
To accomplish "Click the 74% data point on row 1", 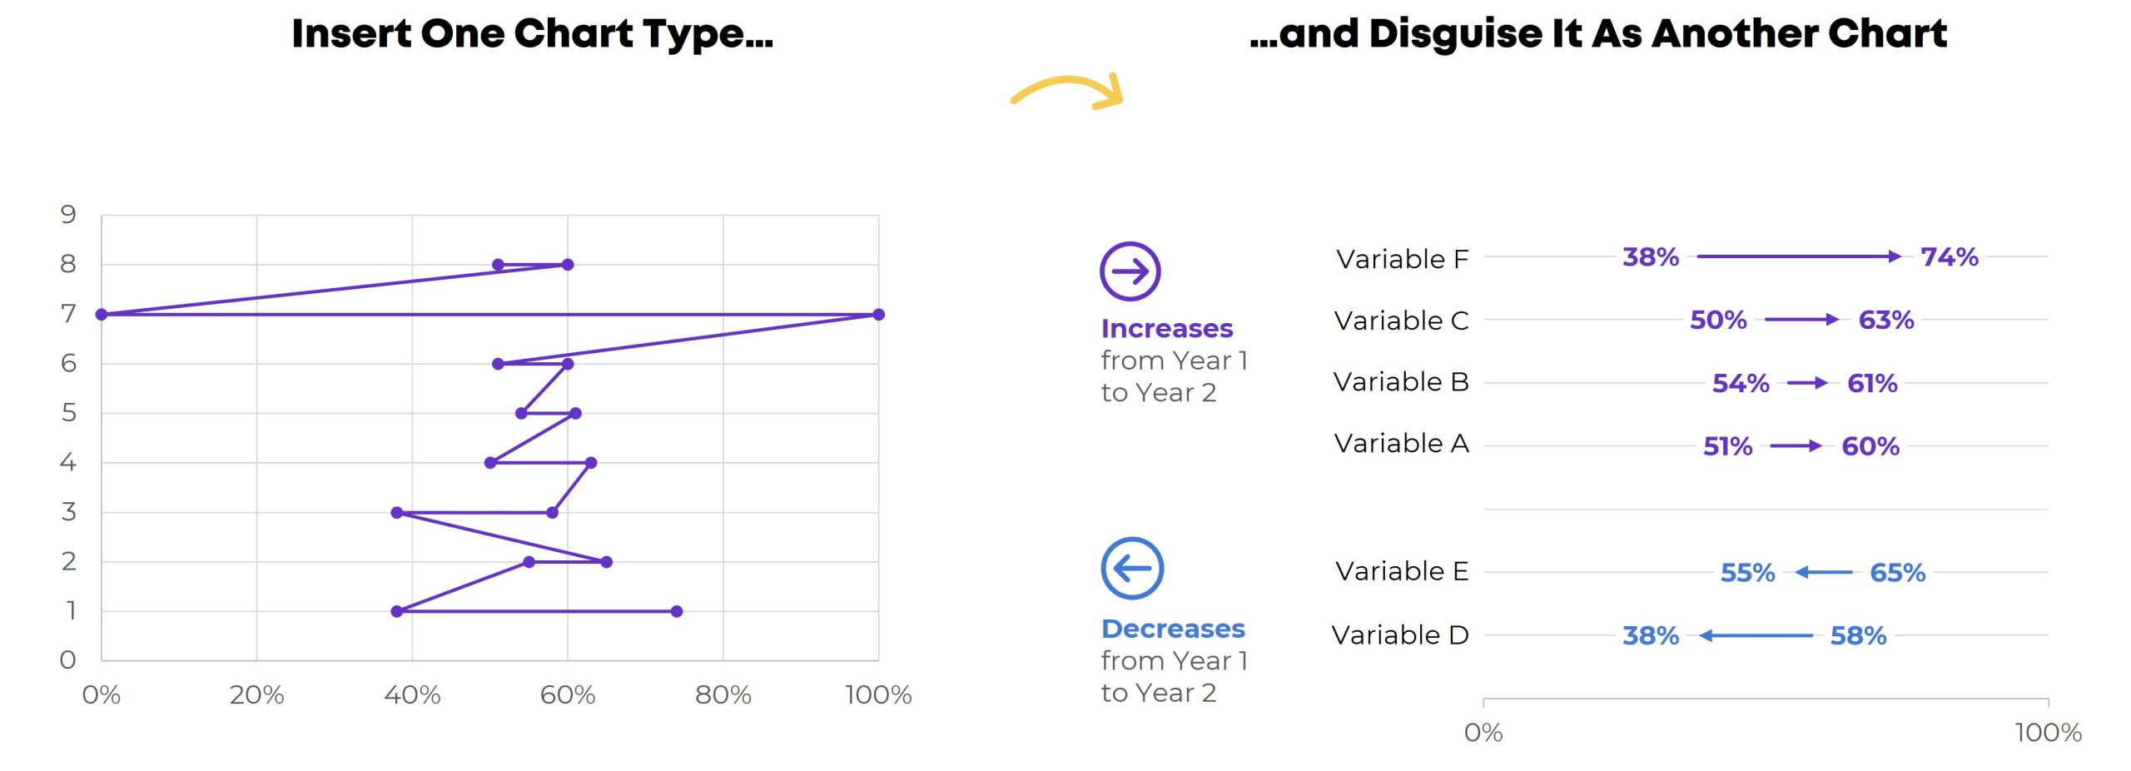I will (677, 611).
